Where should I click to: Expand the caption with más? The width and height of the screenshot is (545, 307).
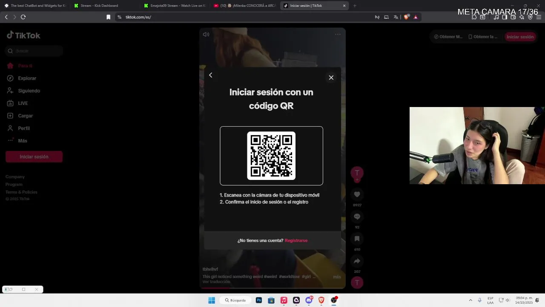pyautogui.click(x=337, y=277)
